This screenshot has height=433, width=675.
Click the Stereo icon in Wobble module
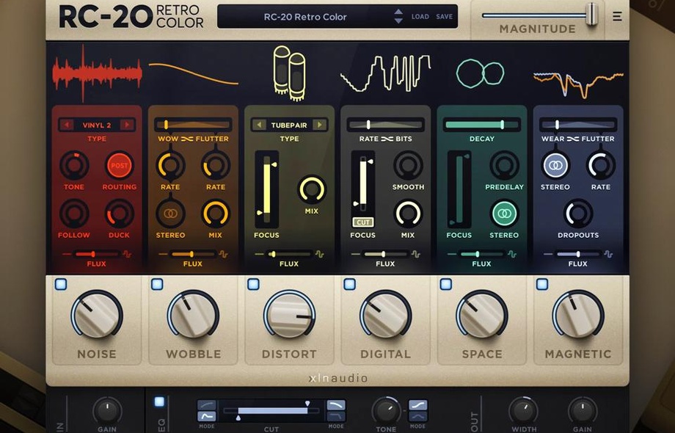pyautogui.click(x=170, y=214)
